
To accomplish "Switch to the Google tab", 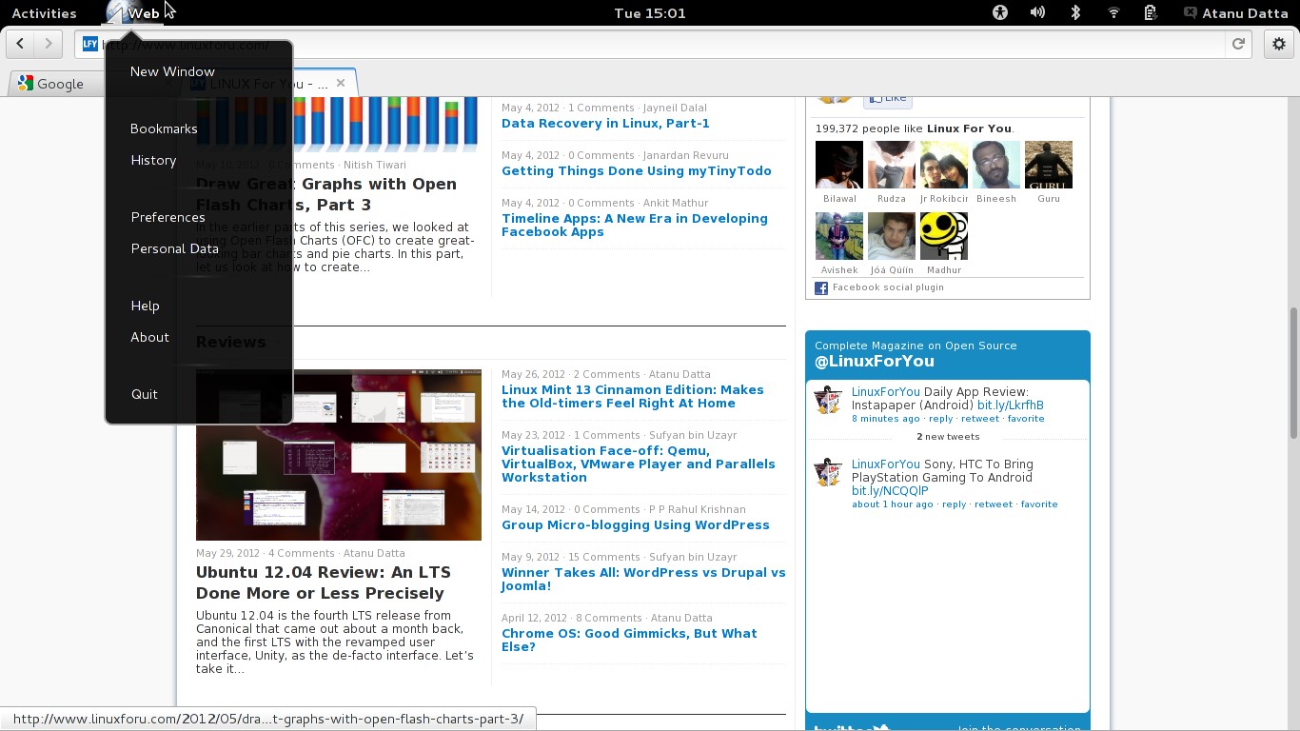I will (x=59, y=84).
